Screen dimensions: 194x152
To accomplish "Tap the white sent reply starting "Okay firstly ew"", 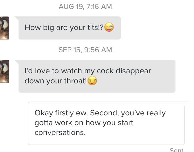I will coord(106,123).
